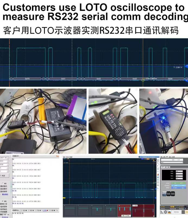
Task: Select the RS485 decode icon
Action: (173, 194)
